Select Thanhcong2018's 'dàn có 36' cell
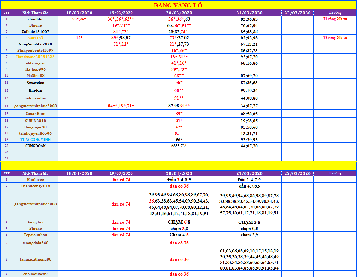This screenshot has width=357, height=277. pos(179,186)
